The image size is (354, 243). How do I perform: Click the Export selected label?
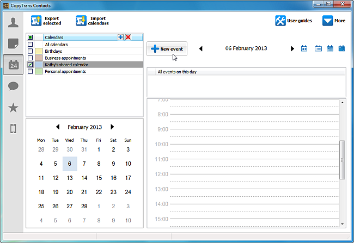(52, 21)
